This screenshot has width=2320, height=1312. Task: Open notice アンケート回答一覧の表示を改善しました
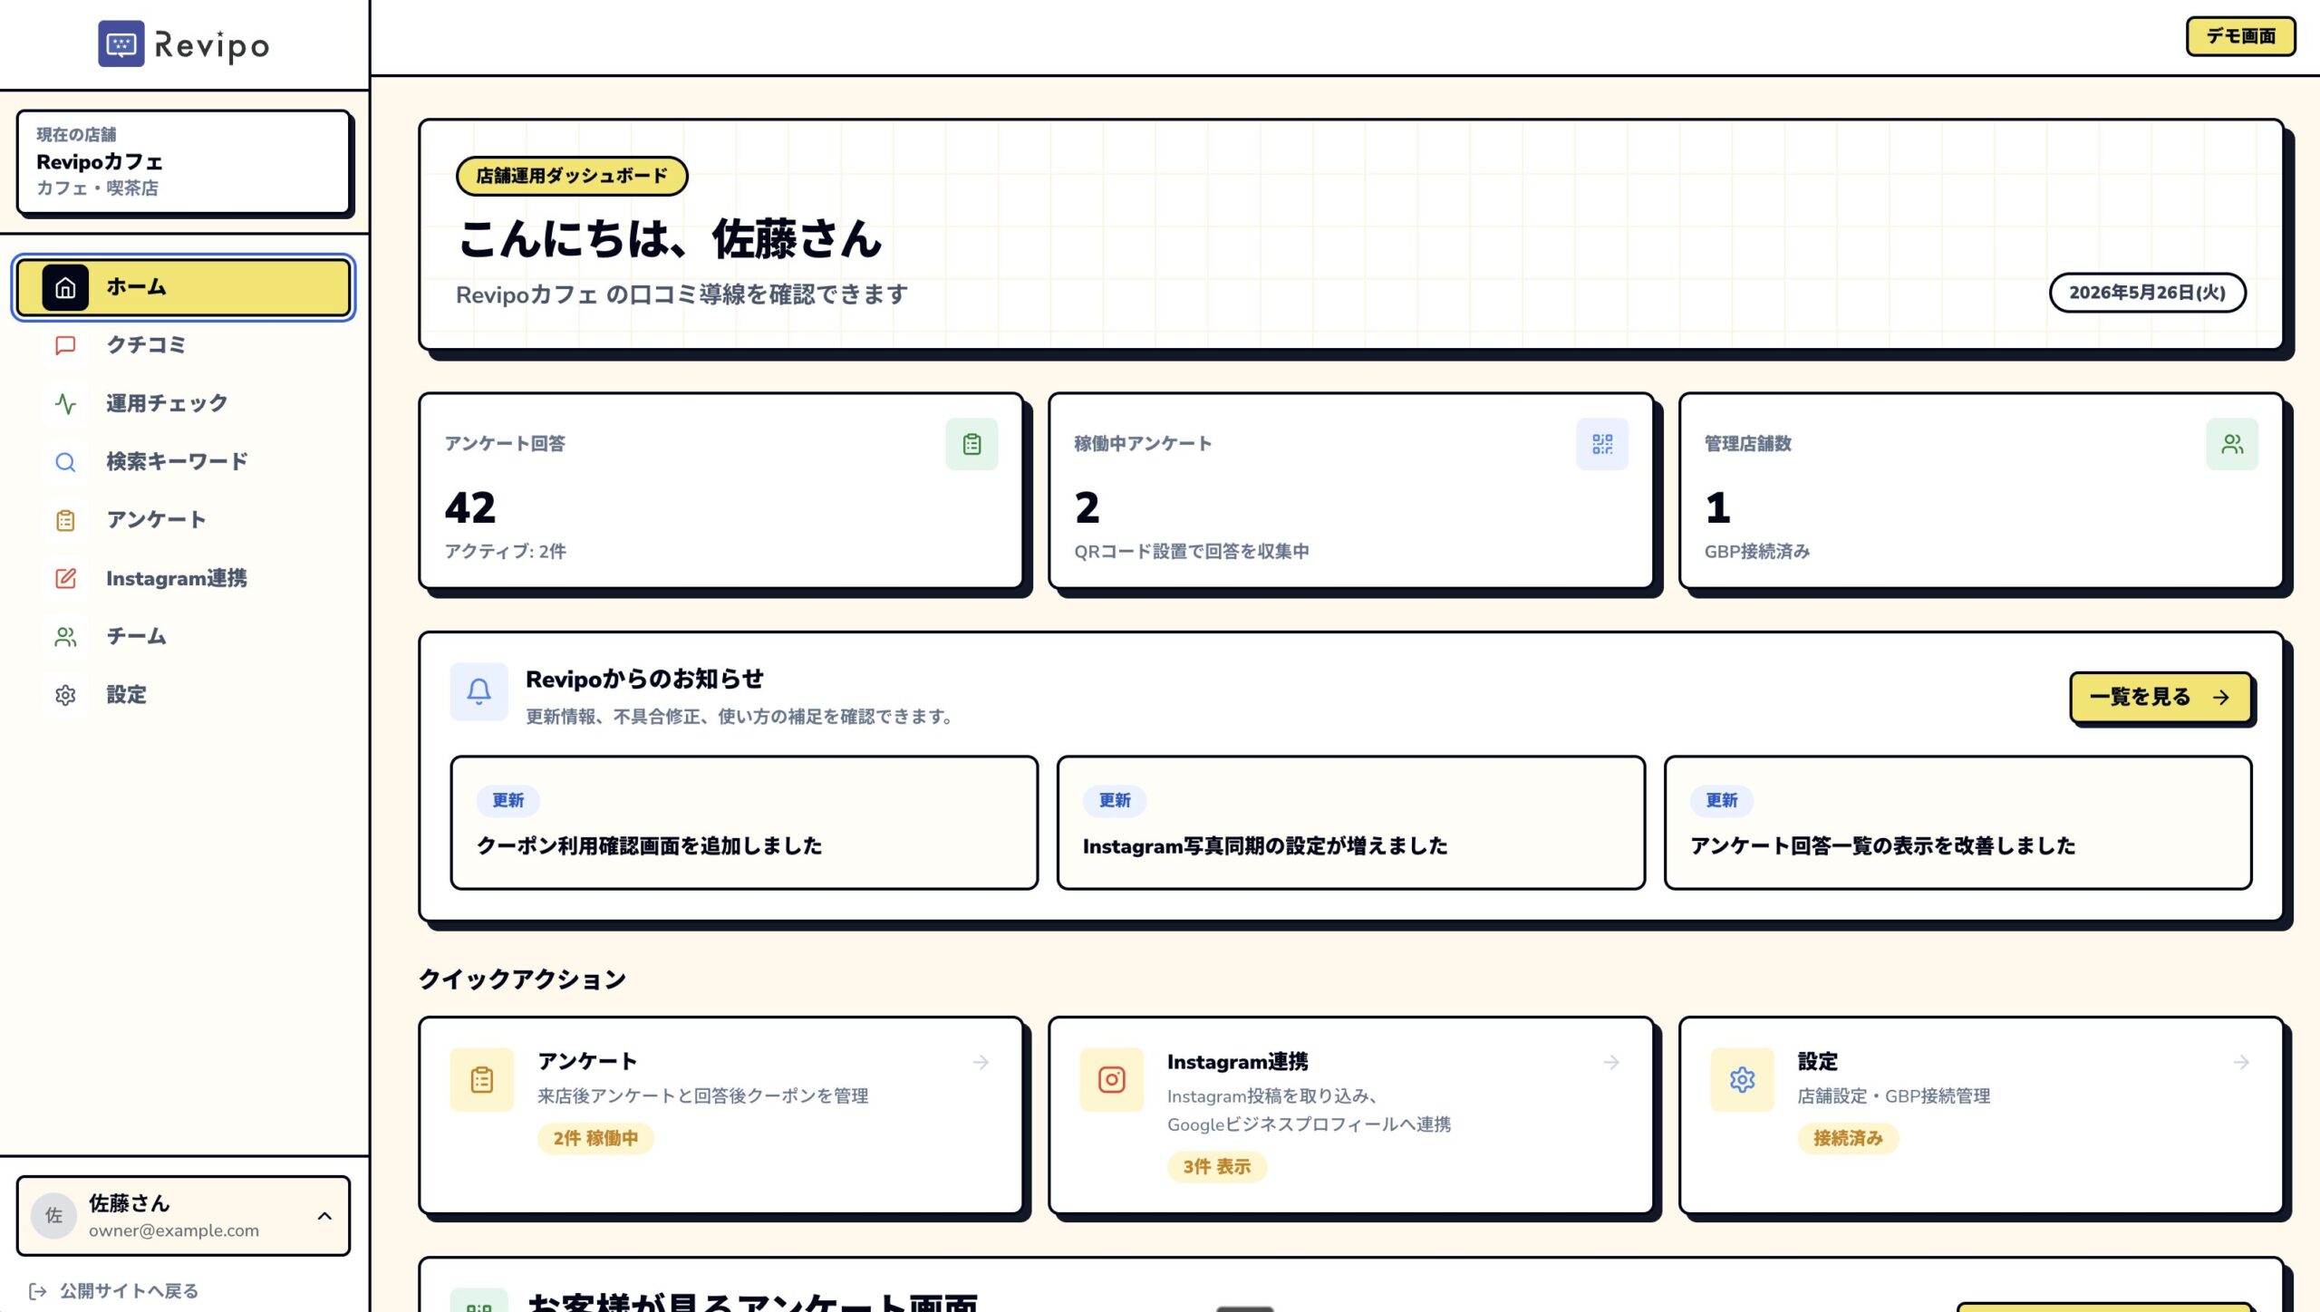click(x=1957, y=823)
